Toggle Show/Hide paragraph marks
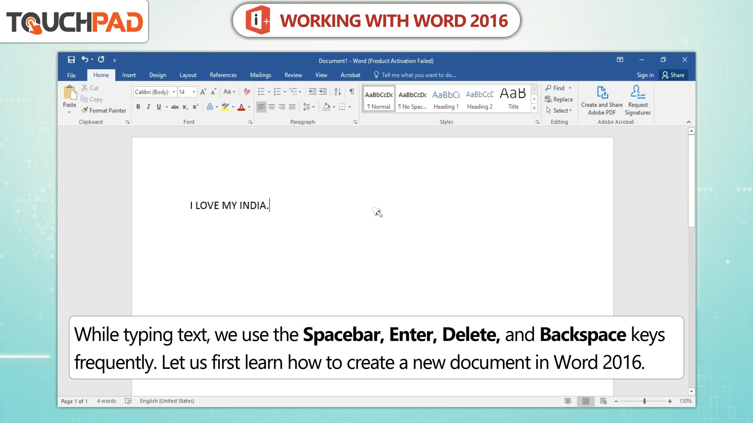 point(352,92)
